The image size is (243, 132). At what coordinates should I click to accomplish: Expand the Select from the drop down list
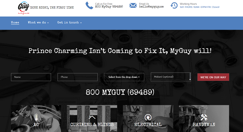[124, 77]
